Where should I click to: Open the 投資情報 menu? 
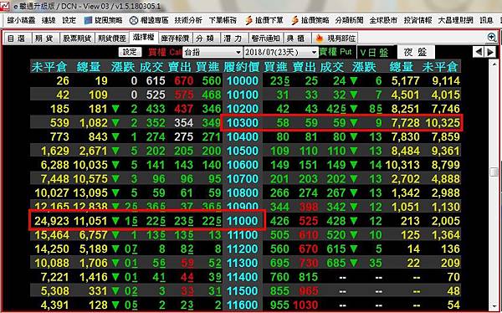coord(417,20)
